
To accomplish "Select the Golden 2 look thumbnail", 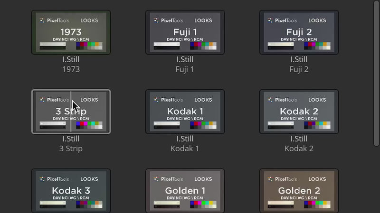I will click(299, 191).
